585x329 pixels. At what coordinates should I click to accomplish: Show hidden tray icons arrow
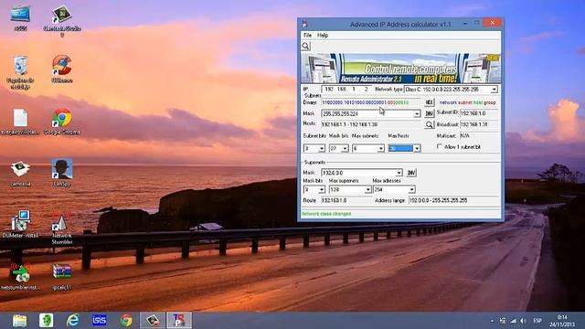(x=492, y=321)
